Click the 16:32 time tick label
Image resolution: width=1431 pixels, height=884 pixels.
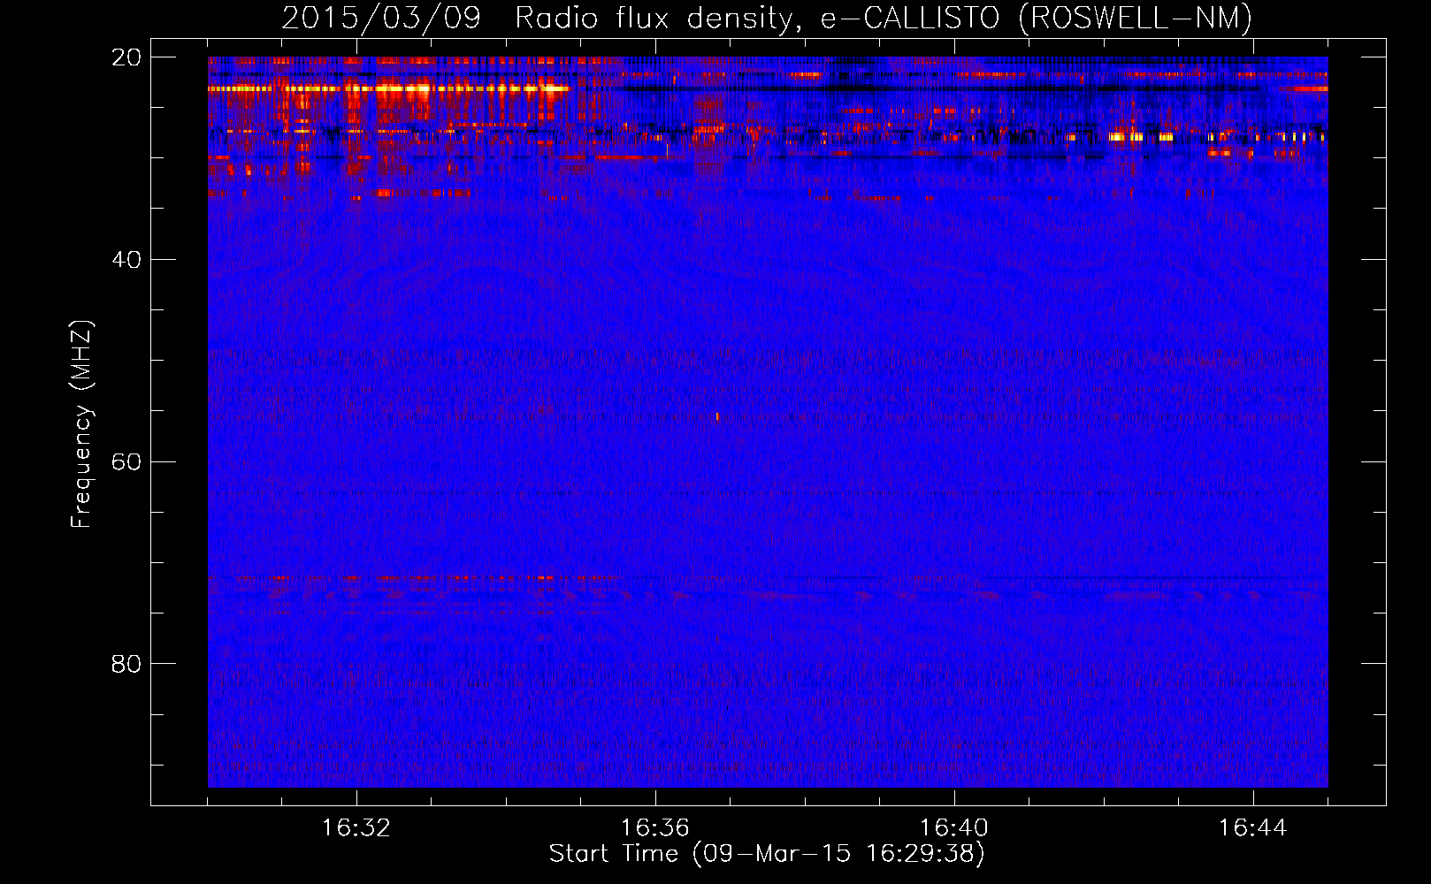pos(356,828)
